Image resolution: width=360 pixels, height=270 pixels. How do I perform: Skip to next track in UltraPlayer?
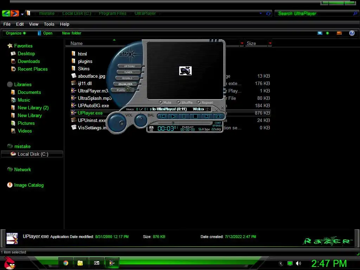click(207, 116)
